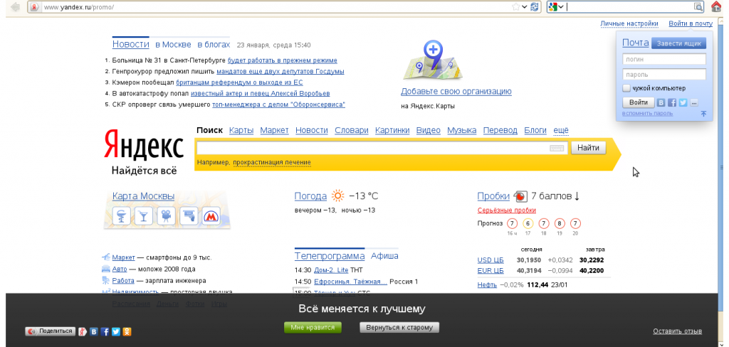Click the Yandex favicon in the address bar
The image size is (729, 347).
[34, 7]
